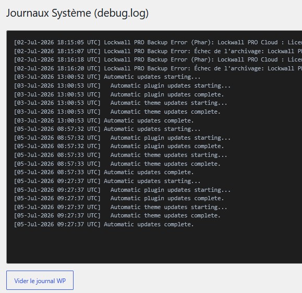Viewport: 302px width, 293px height.
Task: Select 05-Jul-2026 09:27:37 plugin updates complete line
Action: 119,198
